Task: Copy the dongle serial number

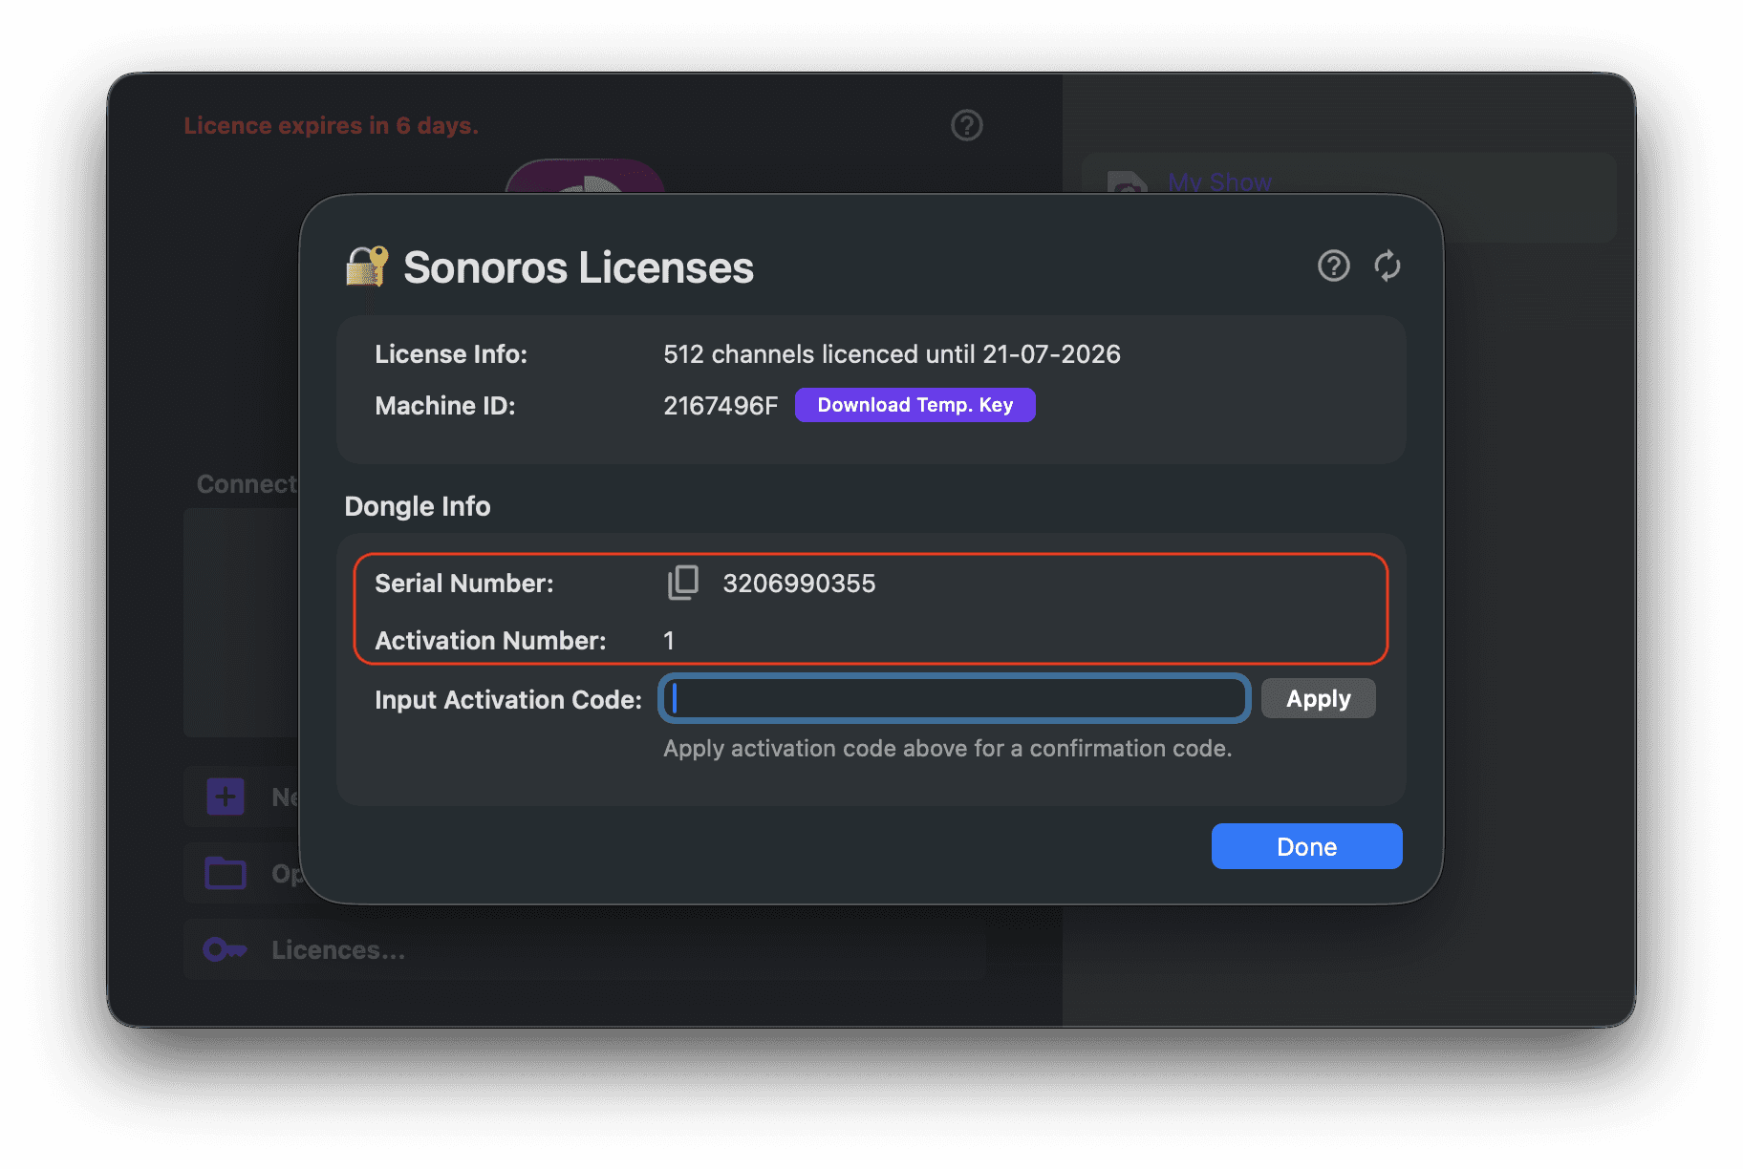Action: click(682, 583)
